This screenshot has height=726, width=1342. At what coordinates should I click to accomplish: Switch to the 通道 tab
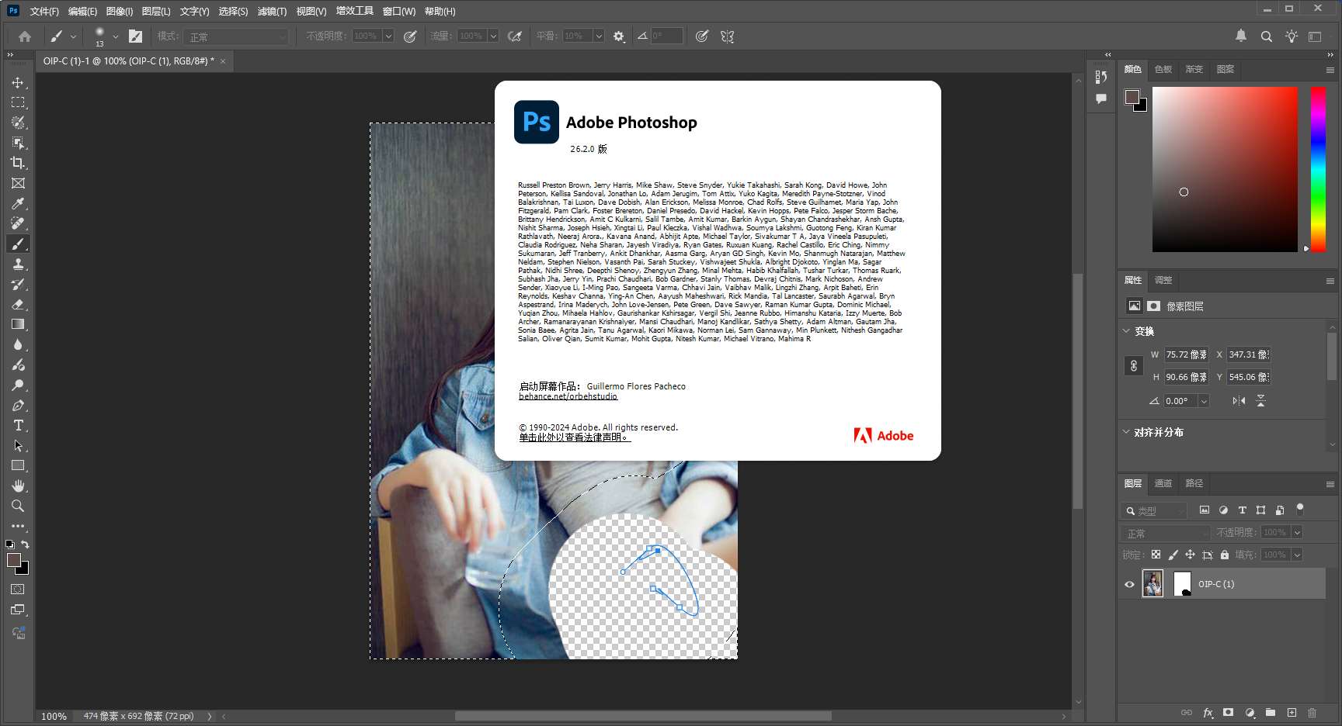click(1163, 483)
